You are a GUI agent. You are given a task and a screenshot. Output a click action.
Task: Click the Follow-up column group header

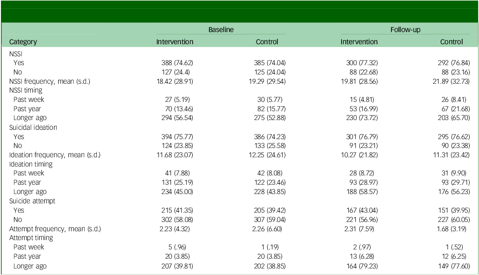tap(405, 30)
